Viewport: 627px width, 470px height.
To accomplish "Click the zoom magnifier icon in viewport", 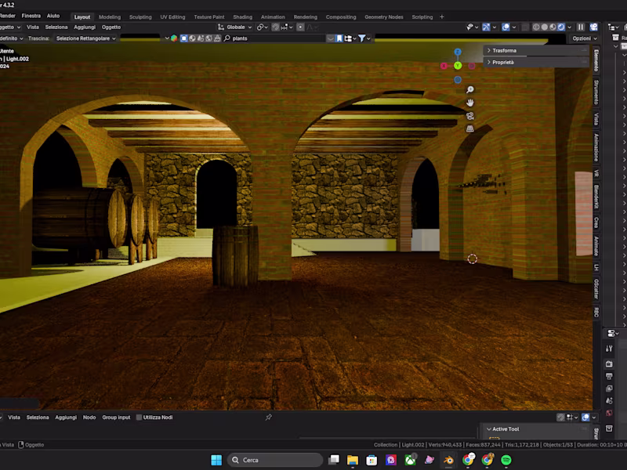I will (470, 90).
